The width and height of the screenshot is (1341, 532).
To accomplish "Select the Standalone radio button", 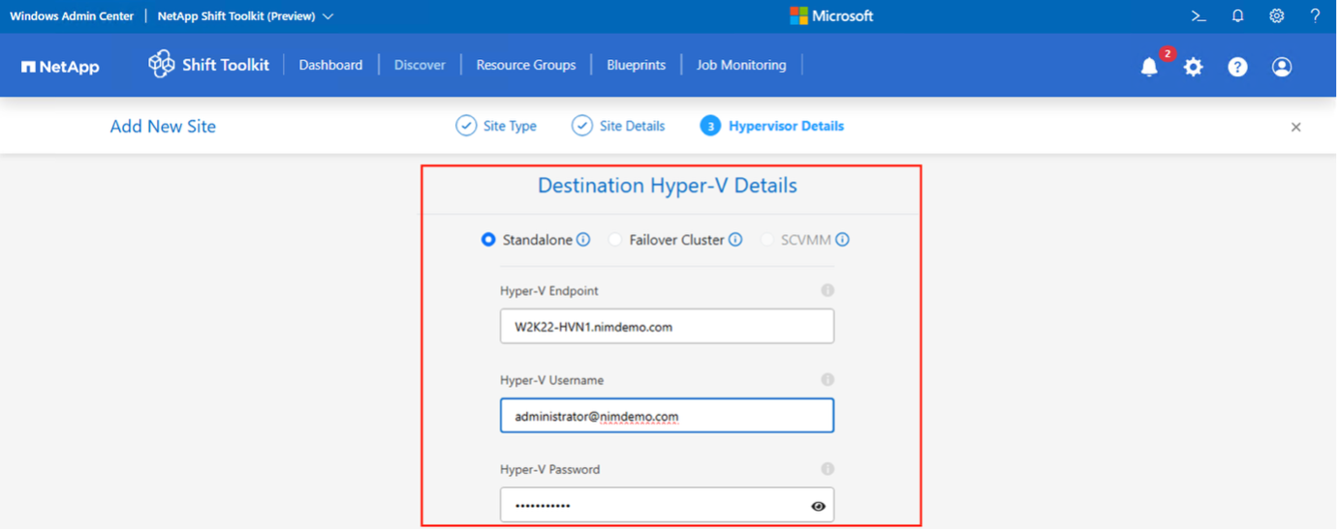I will pos(488,240).
